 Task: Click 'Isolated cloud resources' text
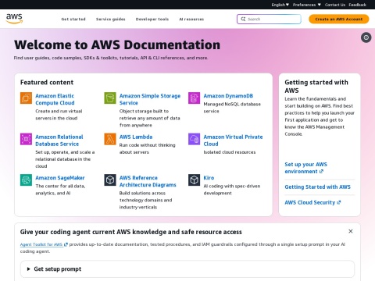(x=230, y=152)
